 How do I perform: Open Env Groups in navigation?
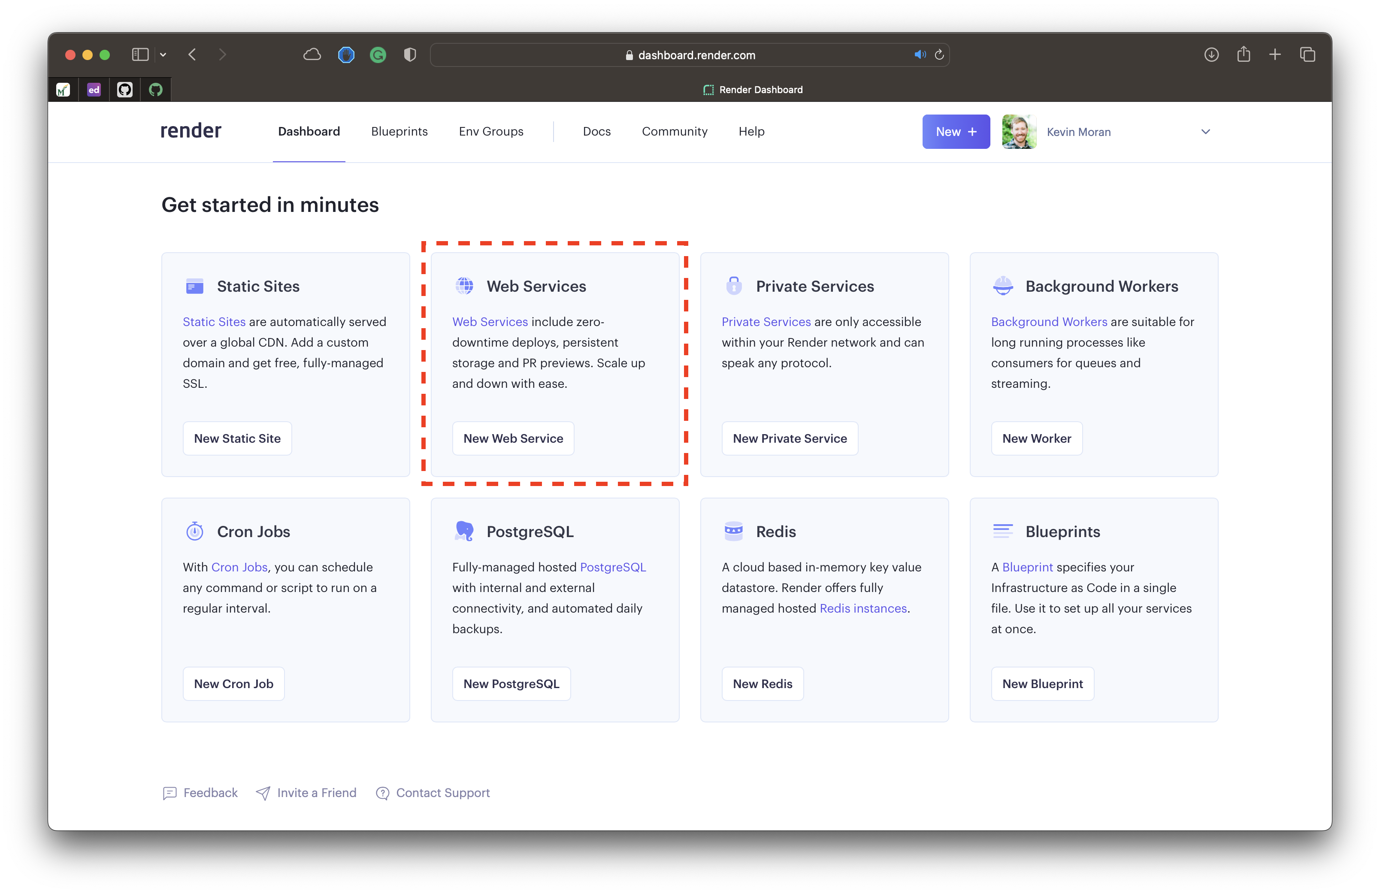[491, 132]
